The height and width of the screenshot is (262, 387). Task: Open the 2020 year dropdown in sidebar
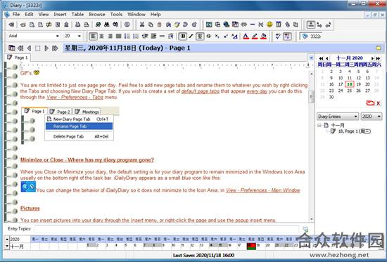[372, 117]
